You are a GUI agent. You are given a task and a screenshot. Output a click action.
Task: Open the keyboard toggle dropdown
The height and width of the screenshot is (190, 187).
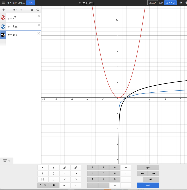(7, 161)
